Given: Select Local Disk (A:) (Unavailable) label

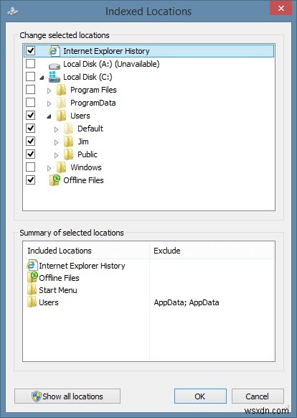Looking at the screenshot, I should [x=111, y=64].
